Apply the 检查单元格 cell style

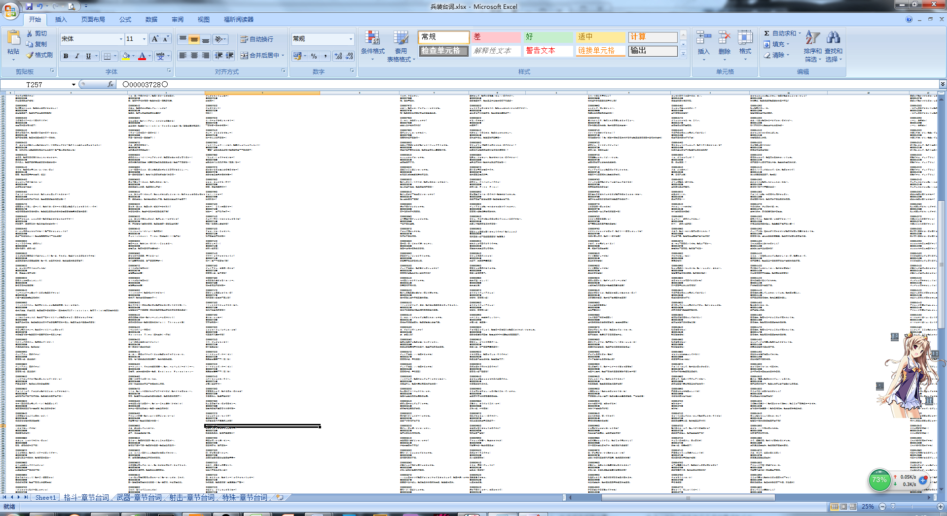(443, 51)
